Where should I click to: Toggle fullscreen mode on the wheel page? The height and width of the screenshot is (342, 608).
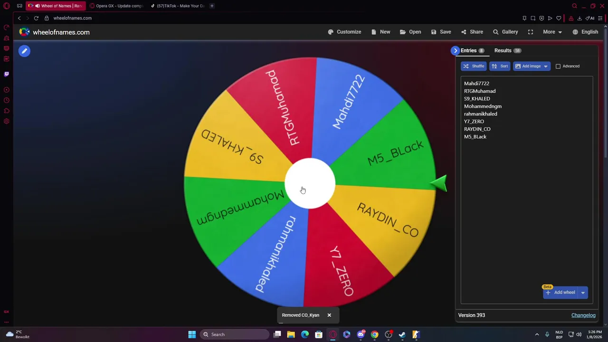531,32
